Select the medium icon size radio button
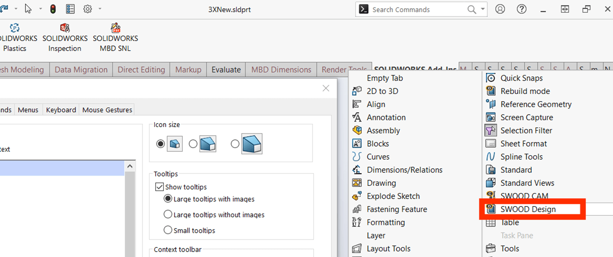Image resolution: width=613 pixels, height=257 pixels. 193,144
